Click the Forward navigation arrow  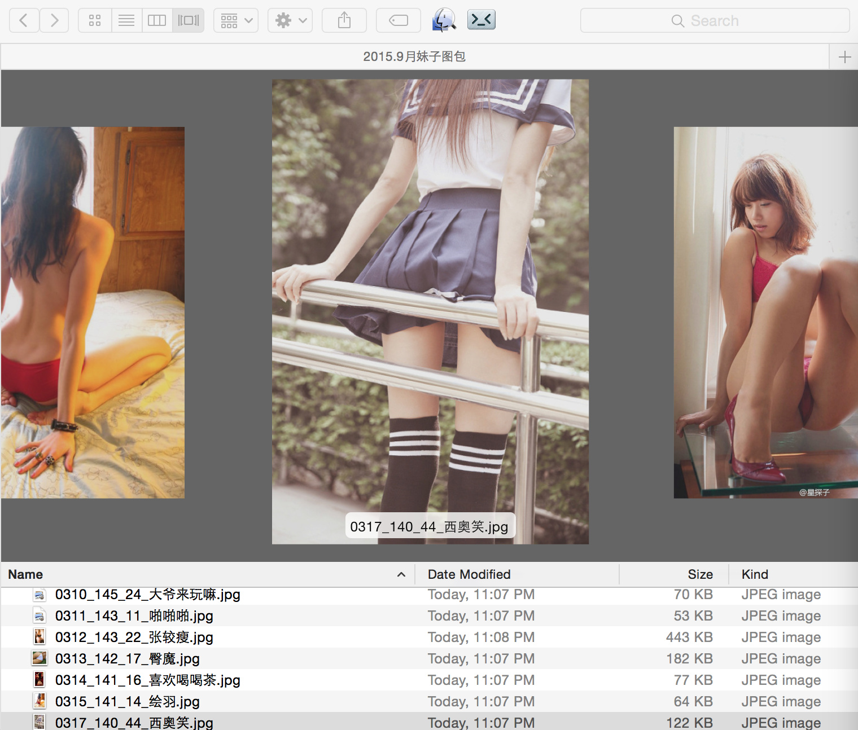(54, 21)
